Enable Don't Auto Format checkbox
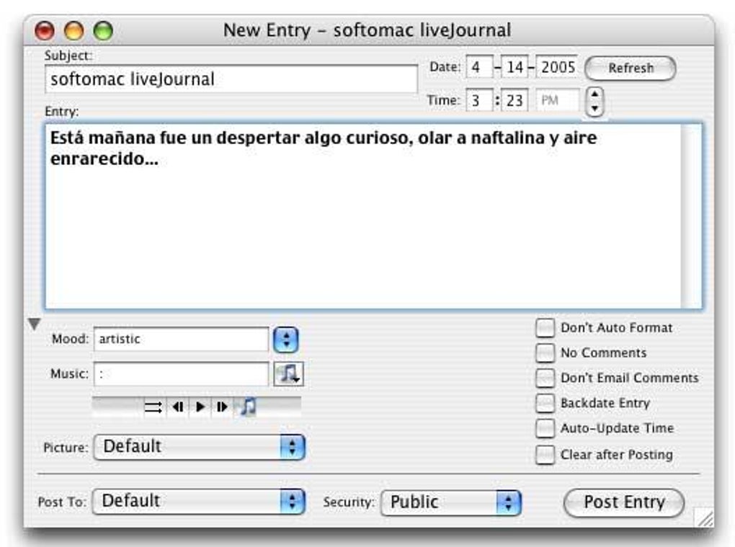The height and width of the screenshot is (547, 735). 545,328
